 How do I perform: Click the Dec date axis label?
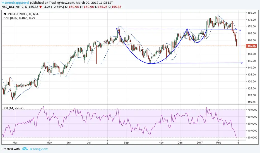[x=180, y=142]
